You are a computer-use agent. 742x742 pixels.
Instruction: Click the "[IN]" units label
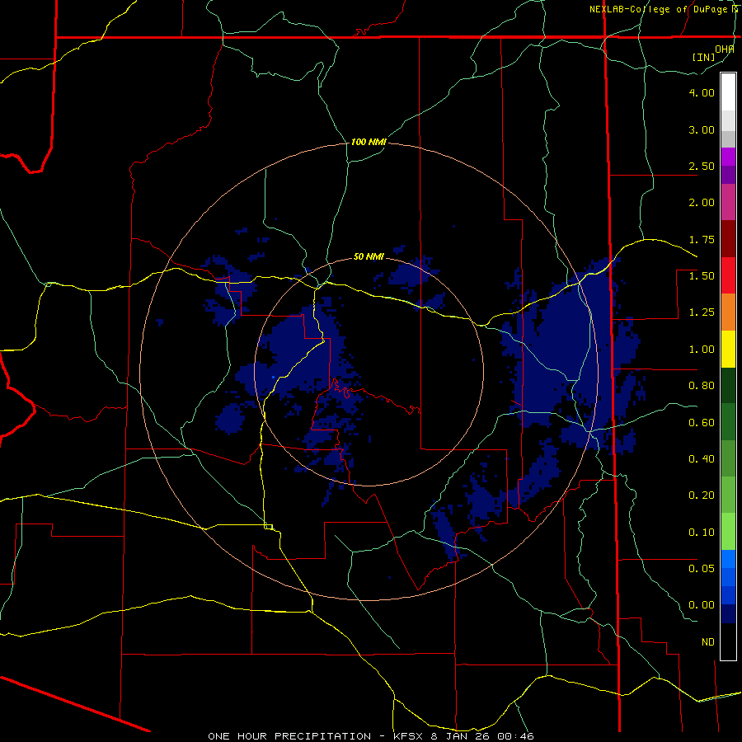tap(704, 57)
